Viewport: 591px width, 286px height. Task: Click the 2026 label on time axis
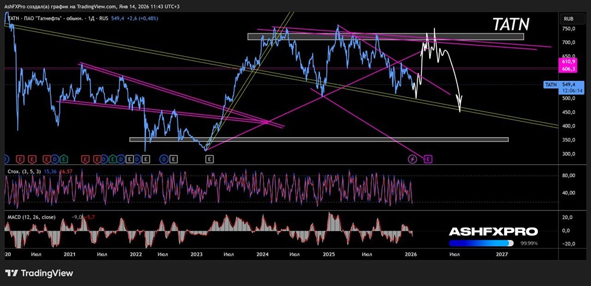pos(411,254)
